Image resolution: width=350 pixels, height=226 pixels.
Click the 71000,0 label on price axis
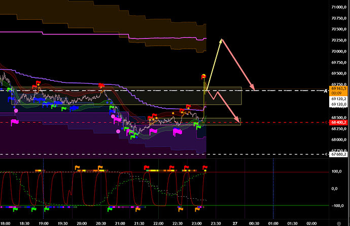coord(338,8)
